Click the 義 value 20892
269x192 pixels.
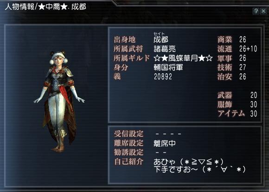(x=163, y=77)
